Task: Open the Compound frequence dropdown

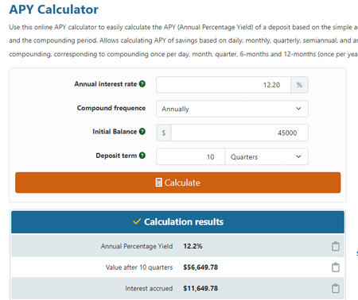Action: point(232,109)
